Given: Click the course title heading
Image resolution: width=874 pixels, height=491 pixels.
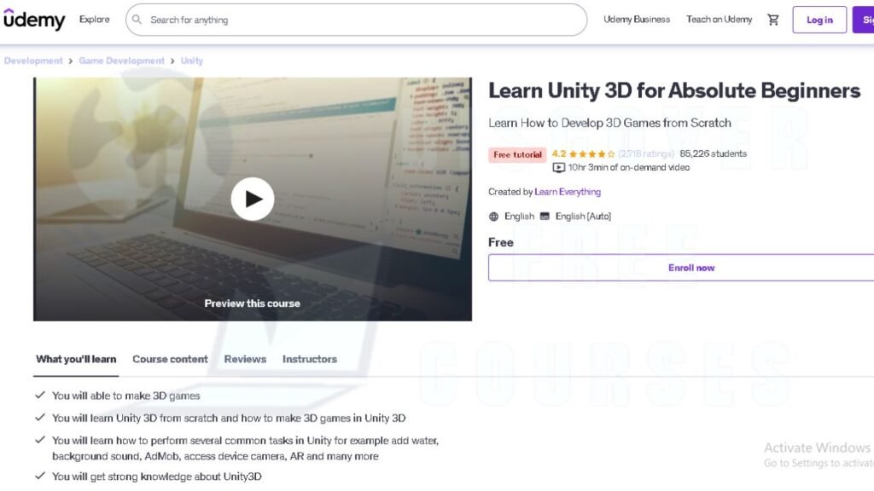Looking at the screenshot, I should 674,90.
